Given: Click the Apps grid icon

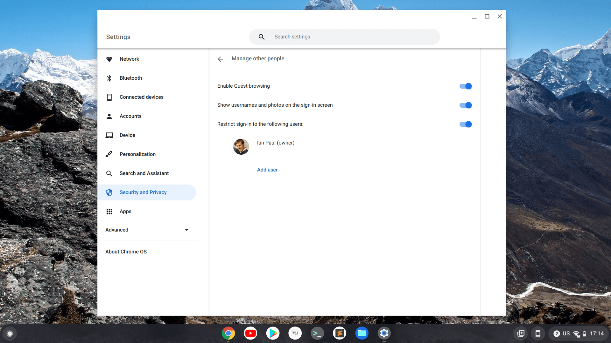Looking at the screenshot, I should coord(109,212).
